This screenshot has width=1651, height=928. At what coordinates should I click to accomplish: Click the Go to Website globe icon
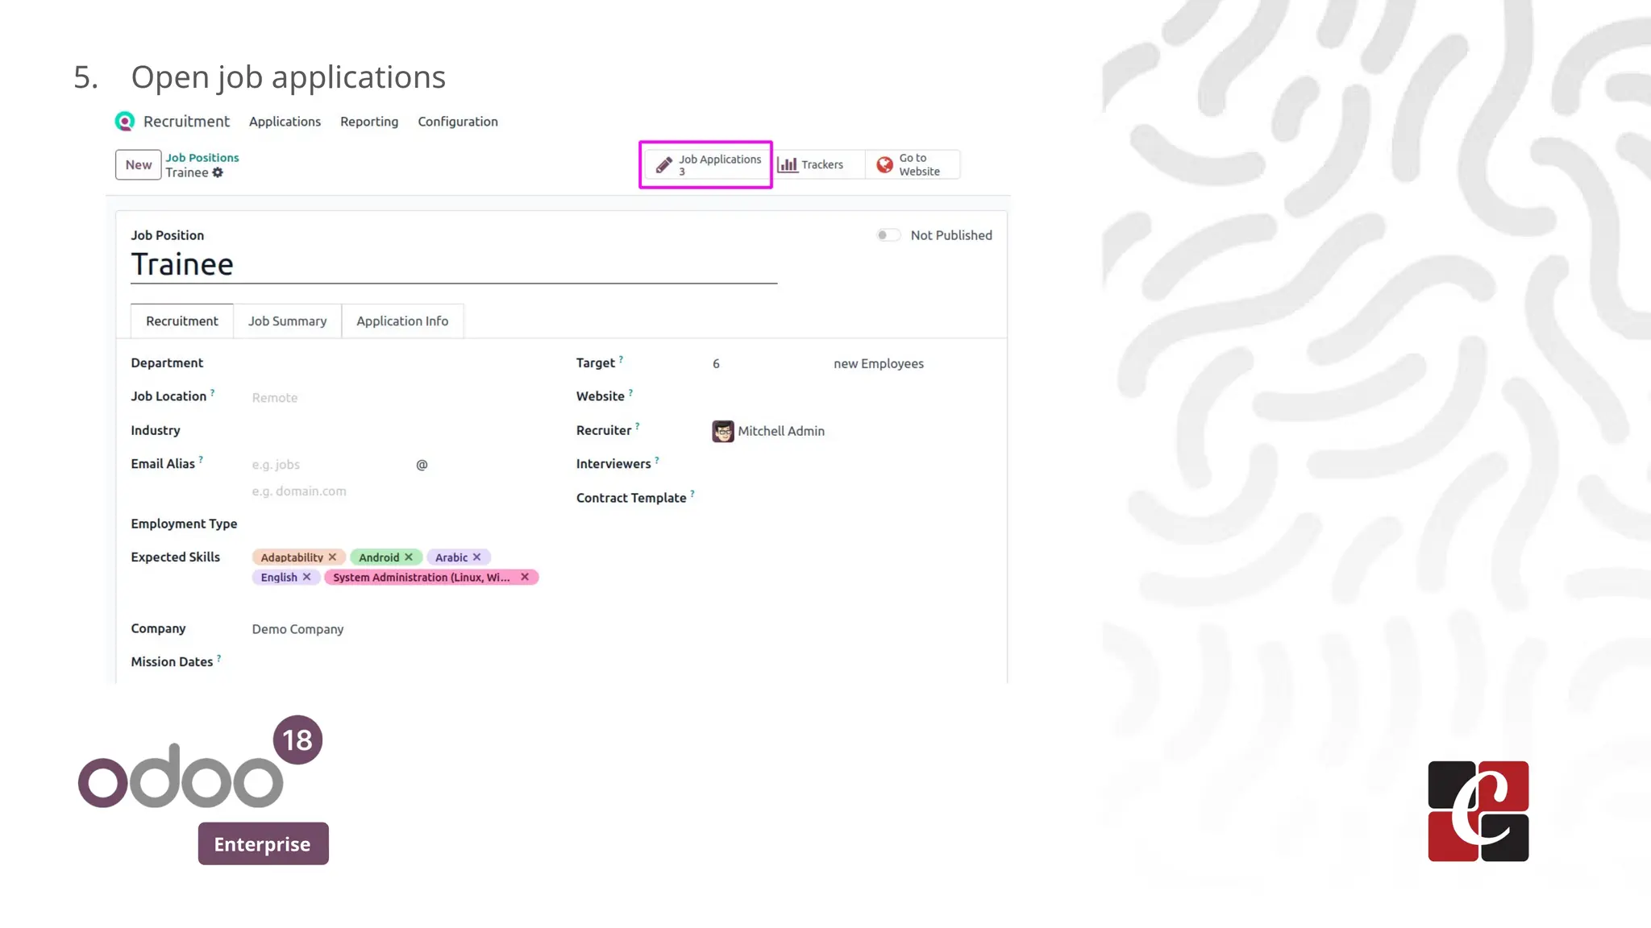(x=884, y=164)
